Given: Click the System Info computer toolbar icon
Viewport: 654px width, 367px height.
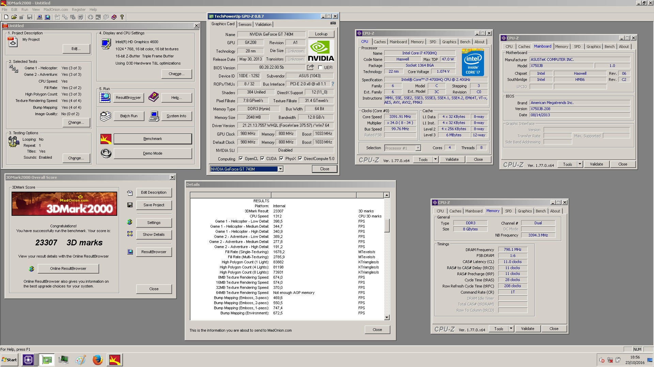Looking at the screenshot, I should (x=40, y=17).
